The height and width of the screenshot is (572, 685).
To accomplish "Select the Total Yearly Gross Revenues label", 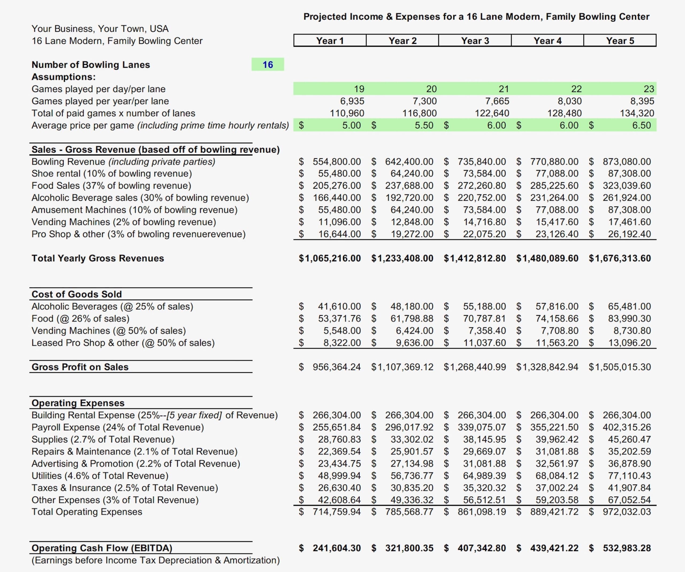I will click(x=98, y=258).
